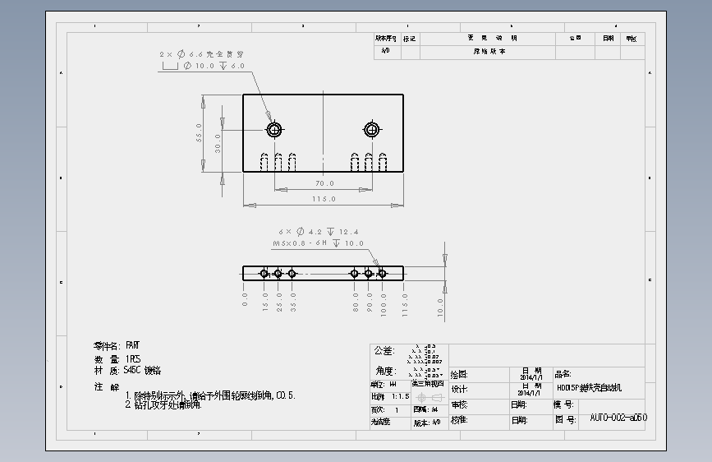Click the "原始版本" revision description cell
Screen dimensions: 712x462
(489, 52)
